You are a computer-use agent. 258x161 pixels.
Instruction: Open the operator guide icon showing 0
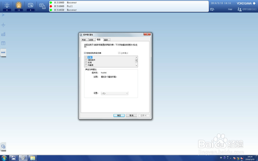coord(31,6)
